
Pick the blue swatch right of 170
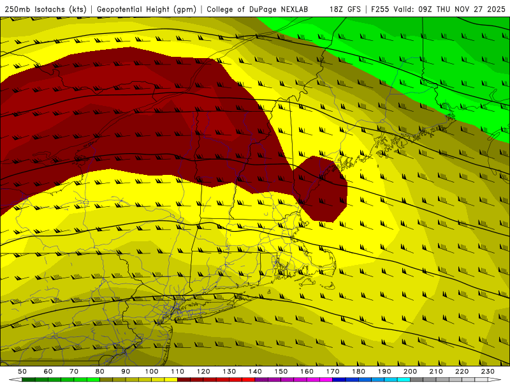coord(339,380)
